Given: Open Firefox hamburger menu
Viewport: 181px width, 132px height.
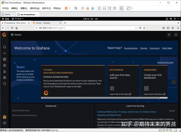Looking at the screenshot, I should 178,28.
